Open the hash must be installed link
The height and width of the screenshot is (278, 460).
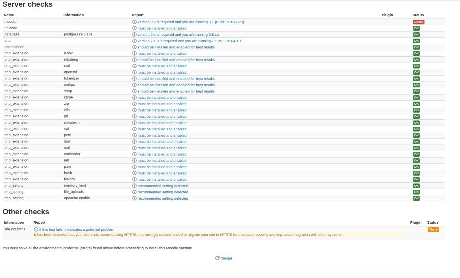point(162,173)
